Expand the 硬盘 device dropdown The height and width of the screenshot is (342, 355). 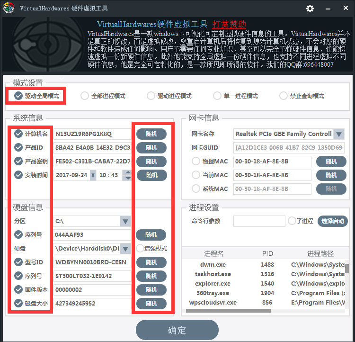(125, 248)
